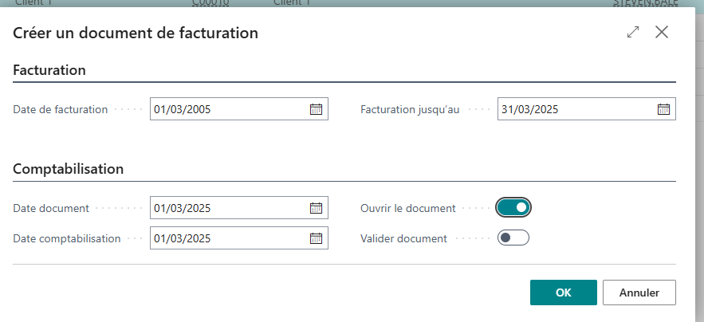Collapse the Facturation section header
The width and height of the screenshot is (704, 322).
pyautogui.click(x=49, y=70)
